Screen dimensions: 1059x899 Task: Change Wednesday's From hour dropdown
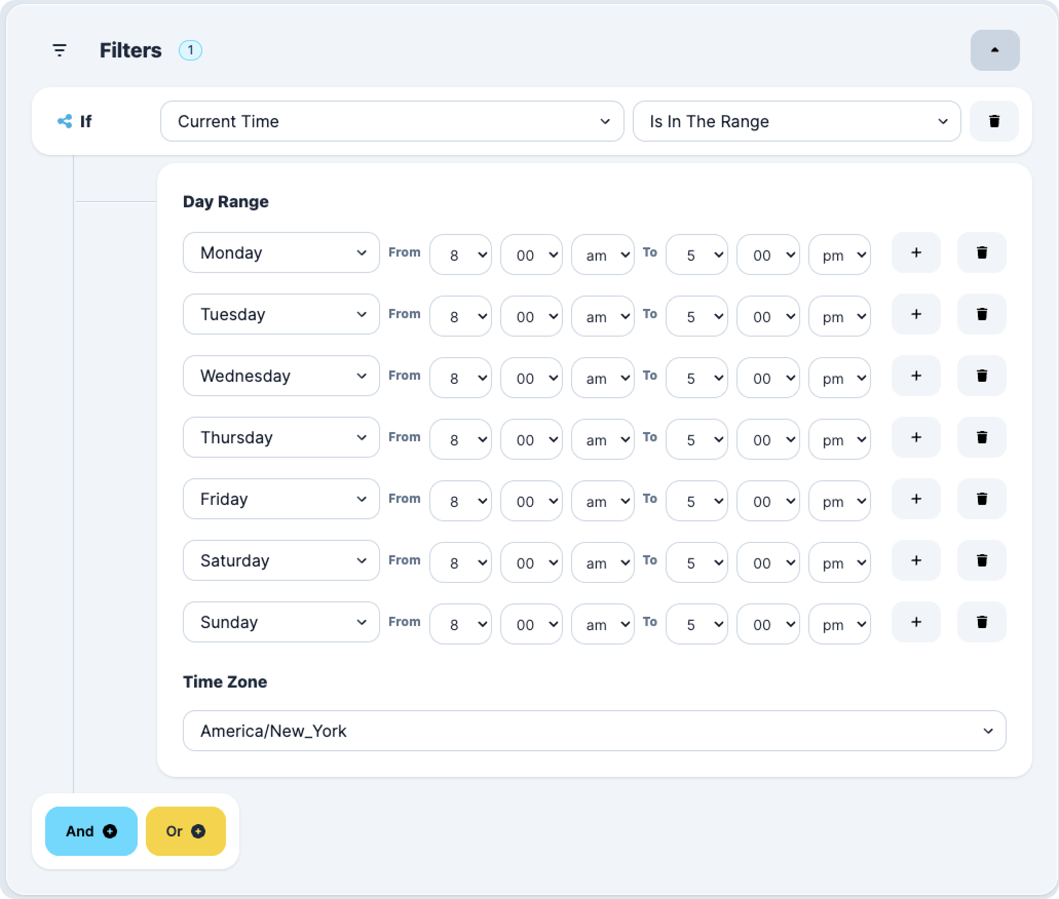pyautogui.click(x=461, y=378)
